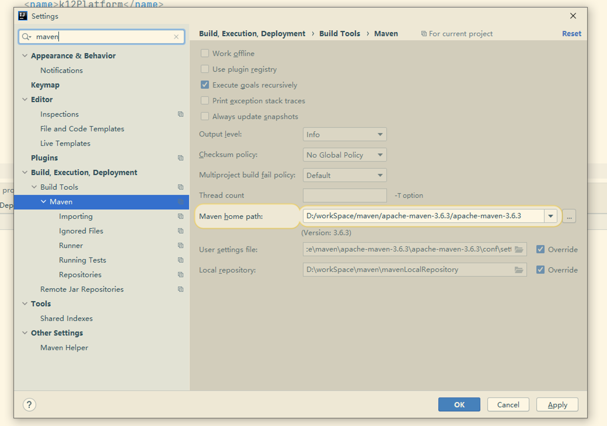Click the project-level icon on selected Maven row
This screenshot has width=607, height=426.
pyautogui.click(x=181, y=202)
